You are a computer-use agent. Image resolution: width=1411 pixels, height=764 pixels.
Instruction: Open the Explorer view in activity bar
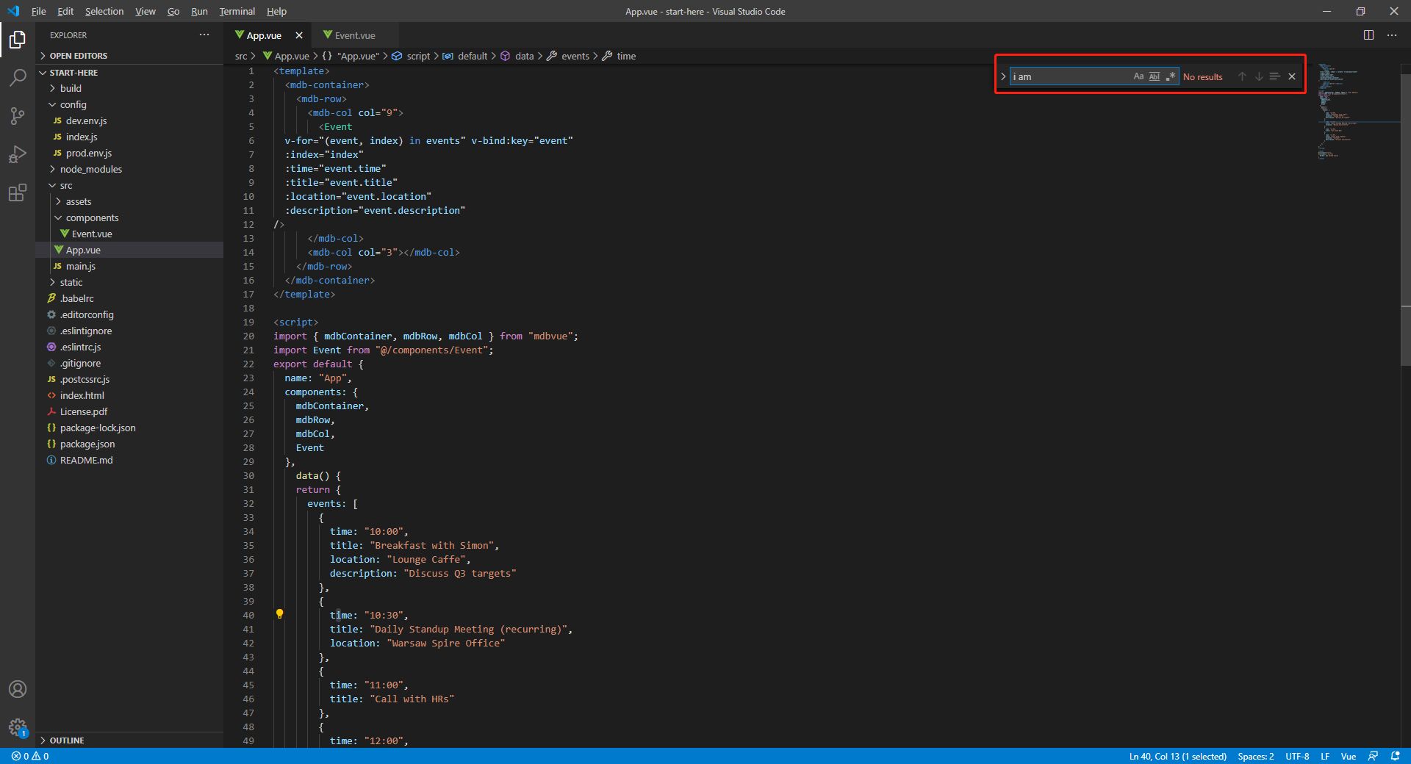[x=18, y=39]
